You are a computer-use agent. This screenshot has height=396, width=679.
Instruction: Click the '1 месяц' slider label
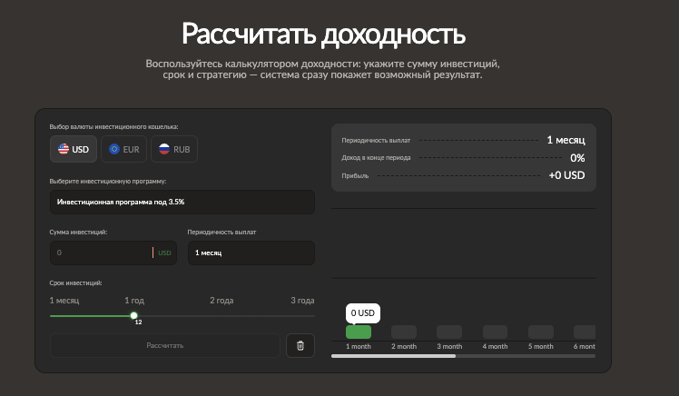[x=64, y=301]
